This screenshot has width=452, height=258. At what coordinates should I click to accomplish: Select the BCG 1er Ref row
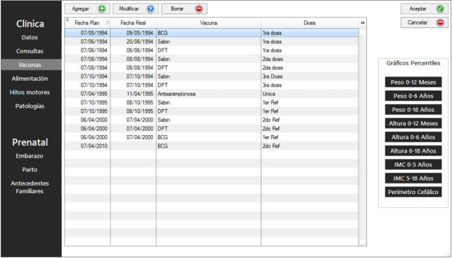tap(212, 137)
